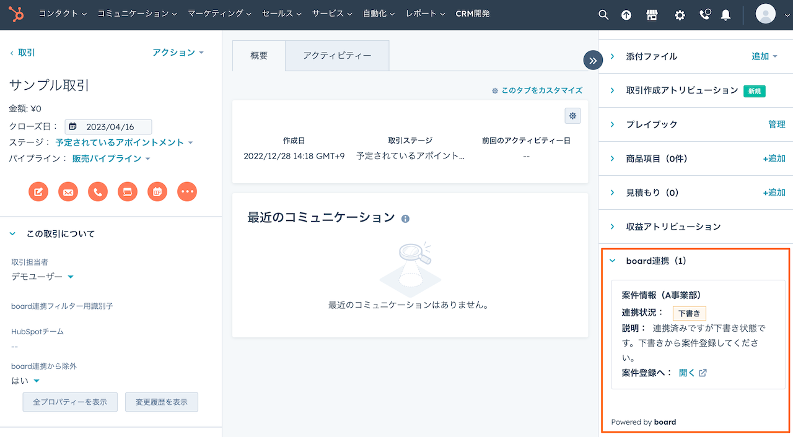Collapse the board連携（1） section
The image size is (793, 437).
[612, 261]
